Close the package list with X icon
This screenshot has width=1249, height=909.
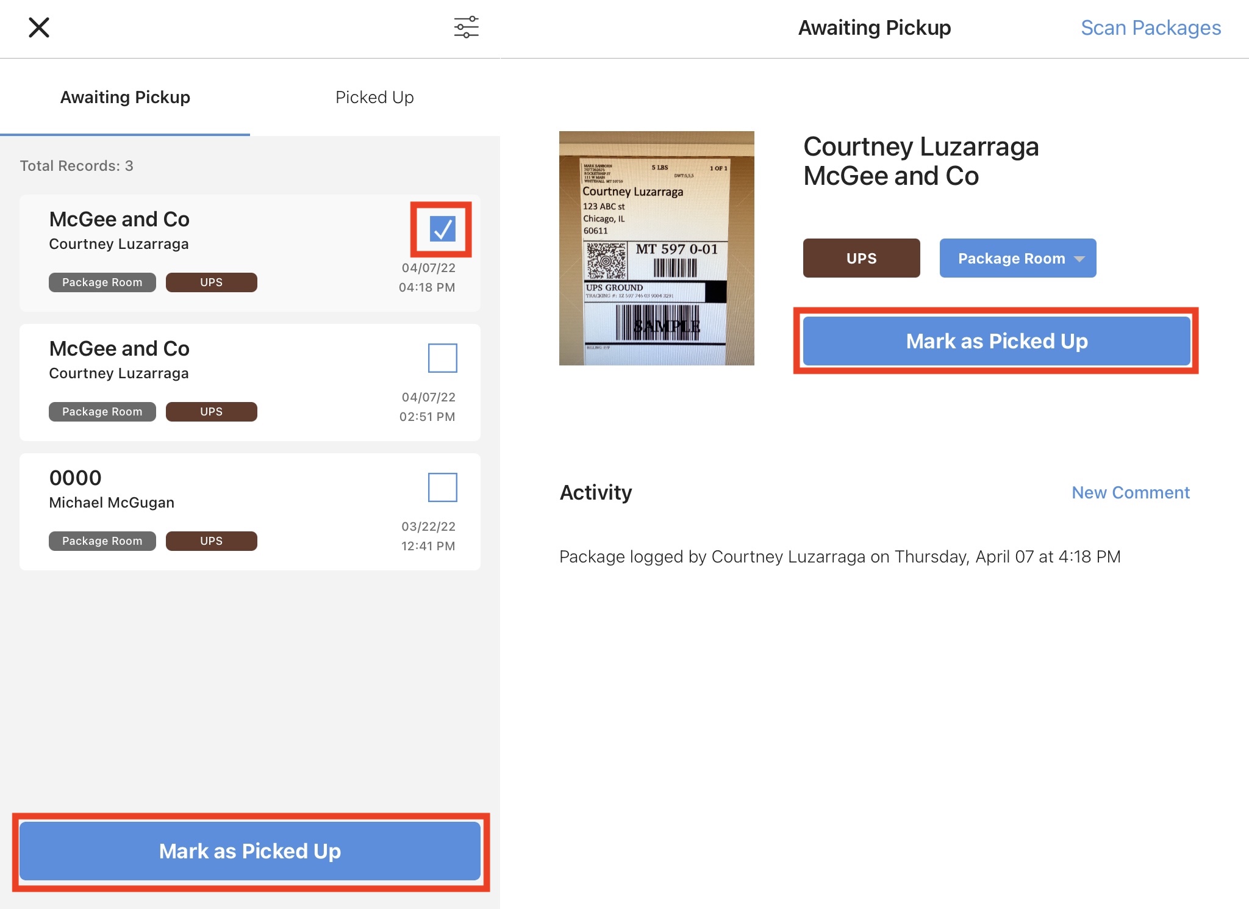39,27
